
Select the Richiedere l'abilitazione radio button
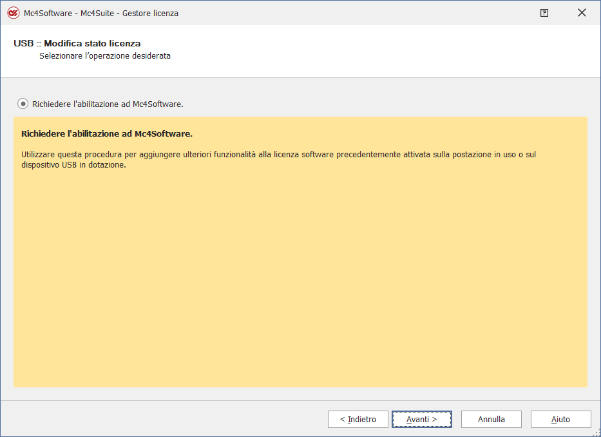click(x=23, y=104)
